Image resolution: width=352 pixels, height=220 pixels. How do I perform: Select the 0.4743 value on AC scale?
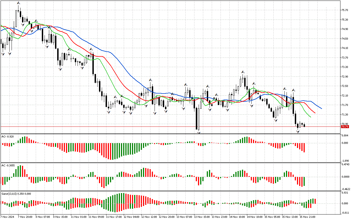345,164
